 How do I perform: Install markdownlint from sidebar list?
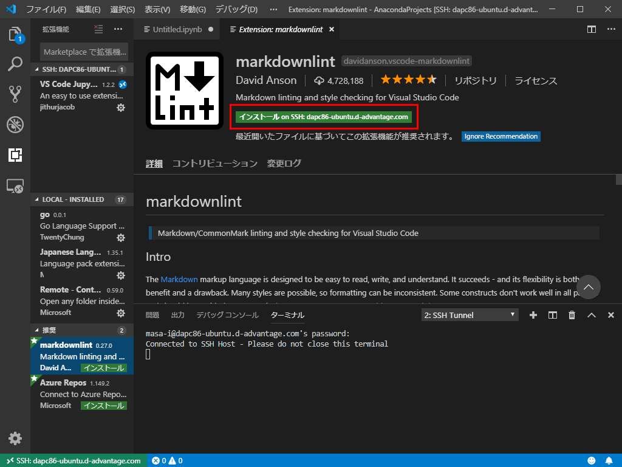[x=103, y=368]
